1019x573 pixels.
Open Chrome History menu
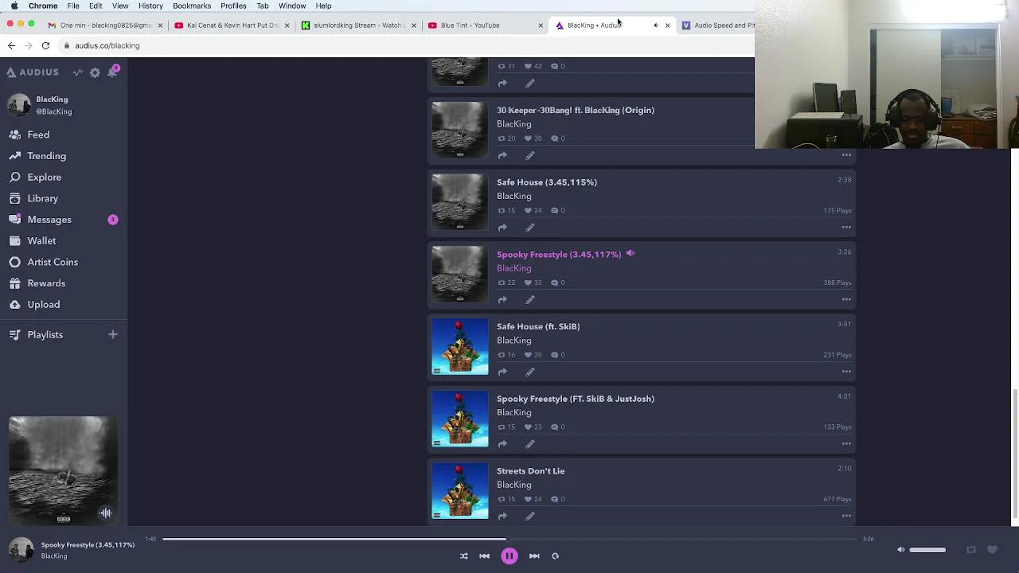click(150, 6)
